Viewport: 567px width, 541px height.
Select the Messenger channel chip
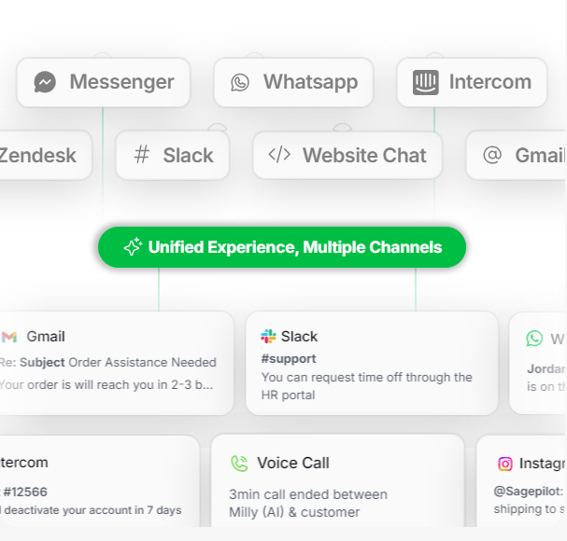[104, 82]
